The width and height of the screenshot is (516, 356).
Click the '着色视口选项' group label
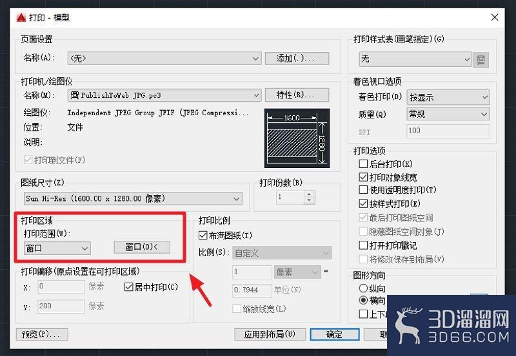pyautogui.click(x=377, y=82)
